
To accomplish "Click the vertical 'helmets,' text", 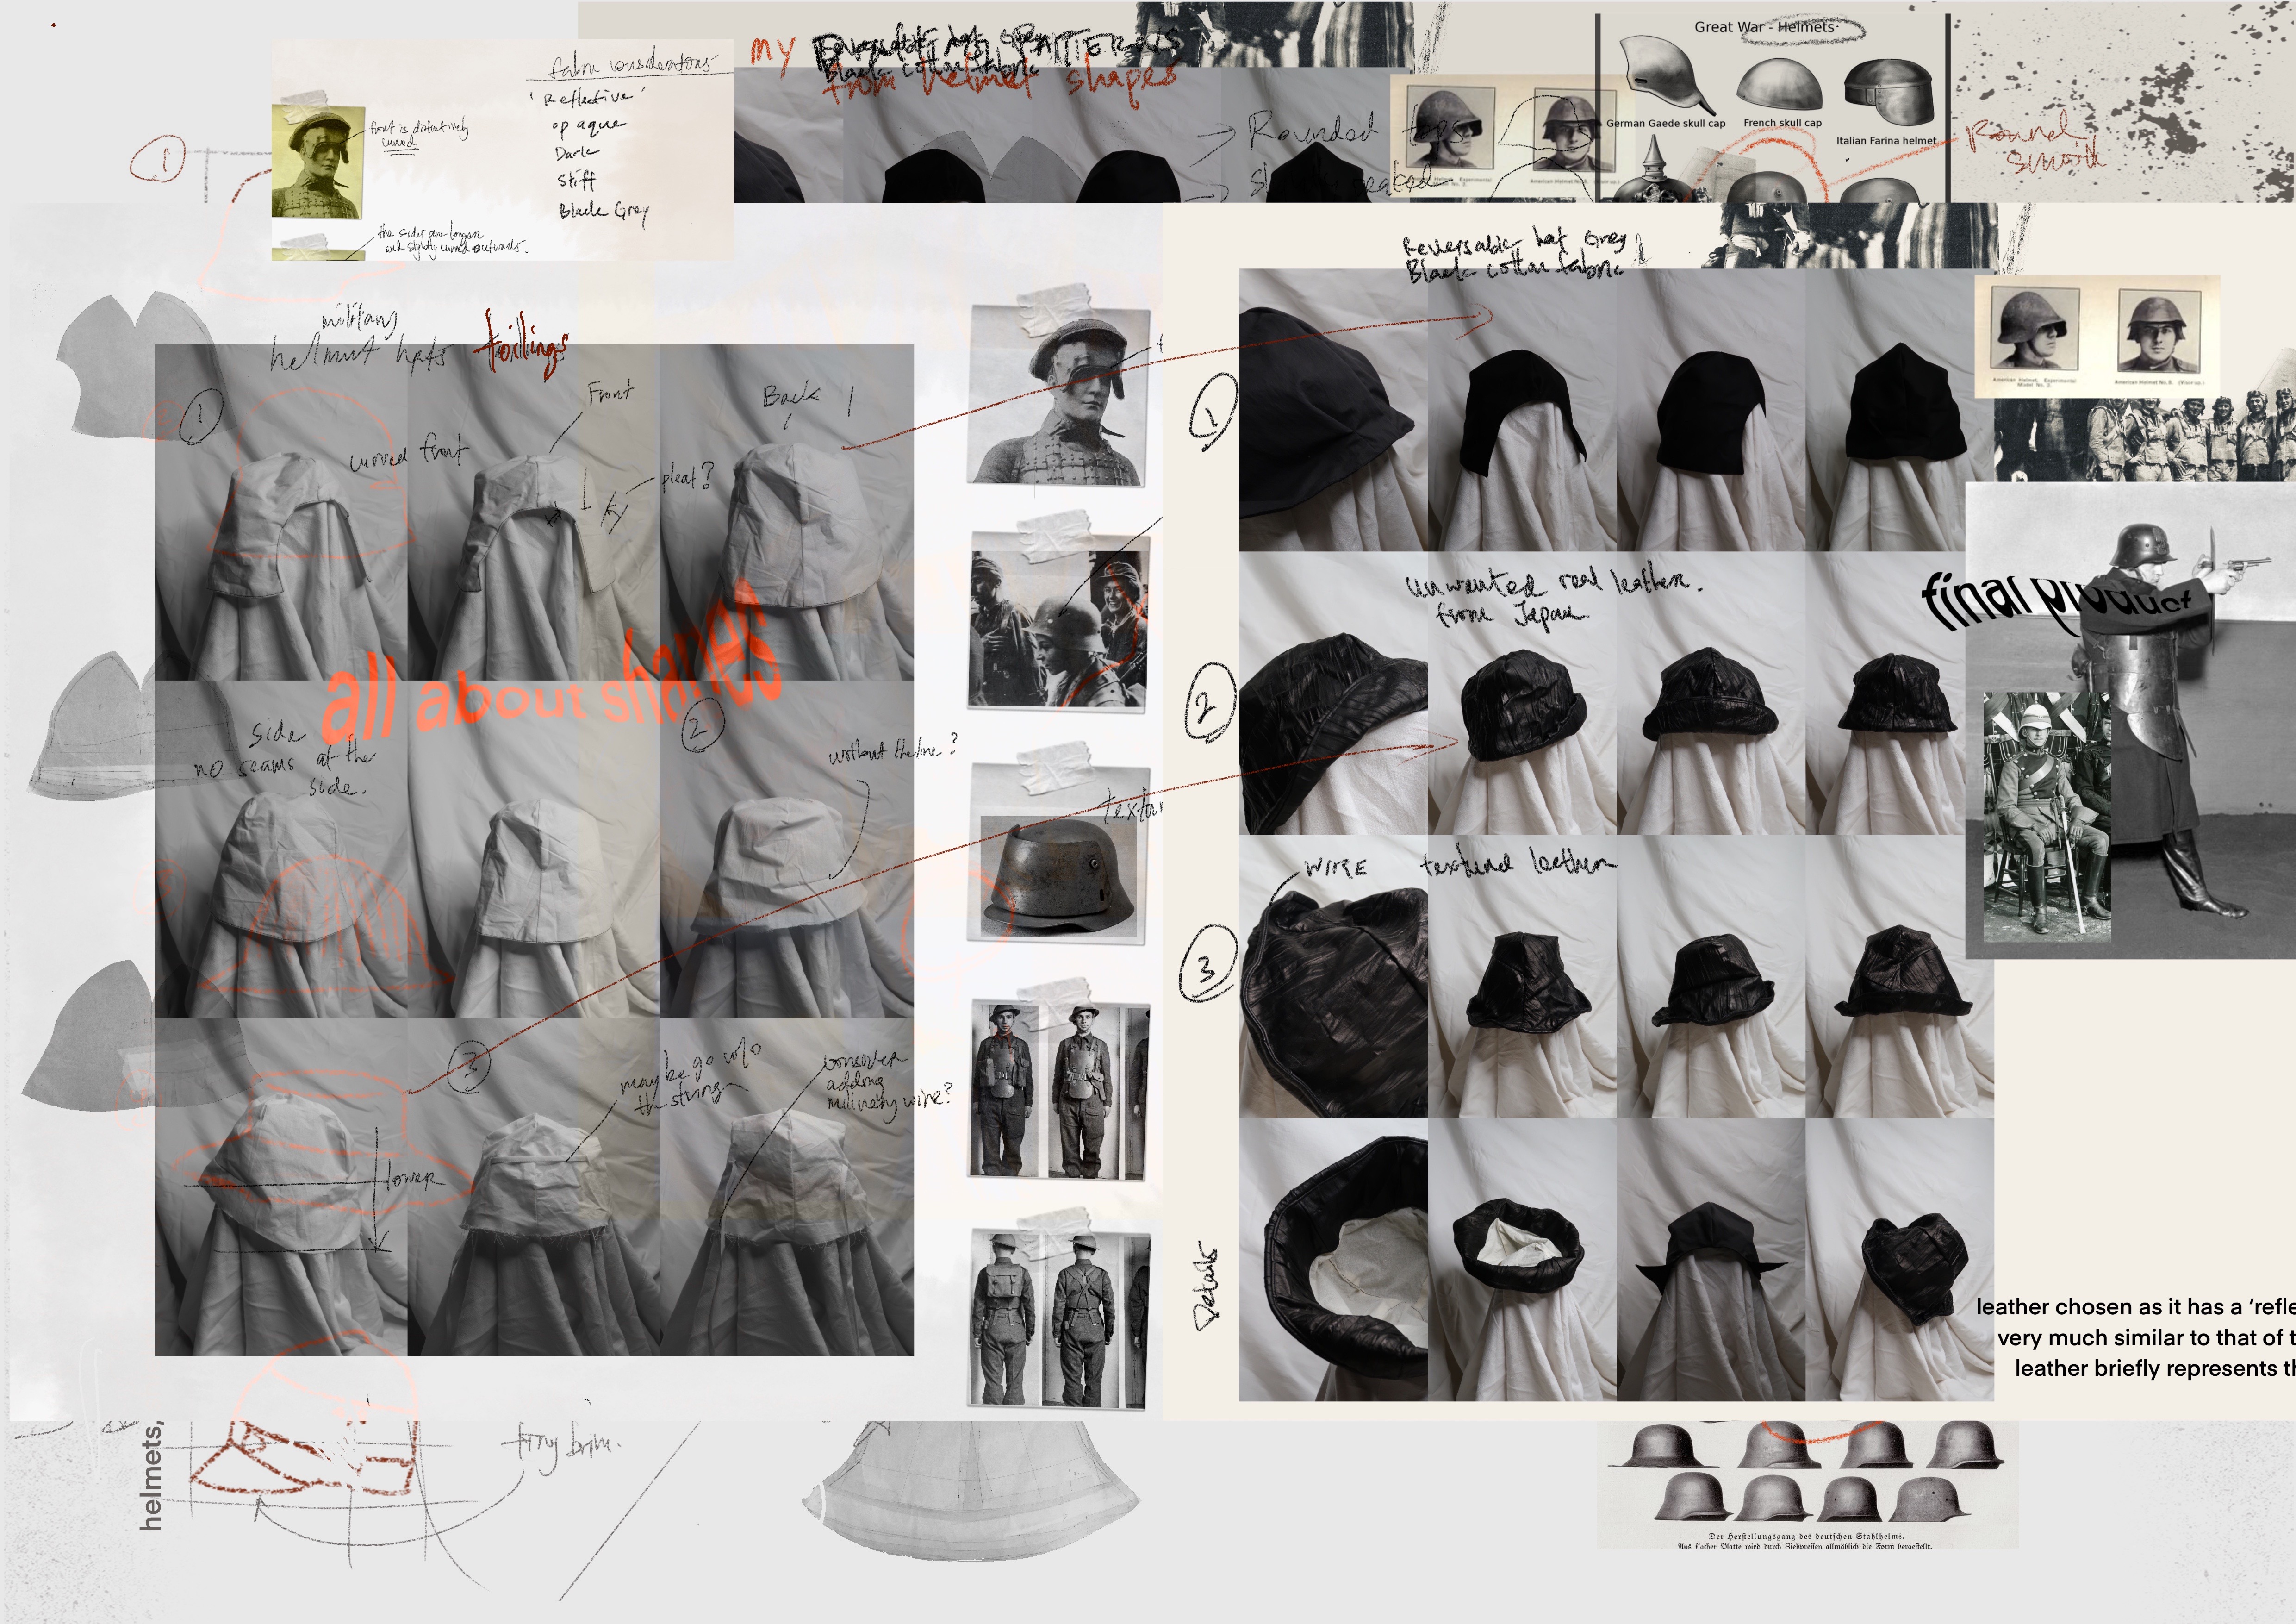I will [x=151, y=1477].
